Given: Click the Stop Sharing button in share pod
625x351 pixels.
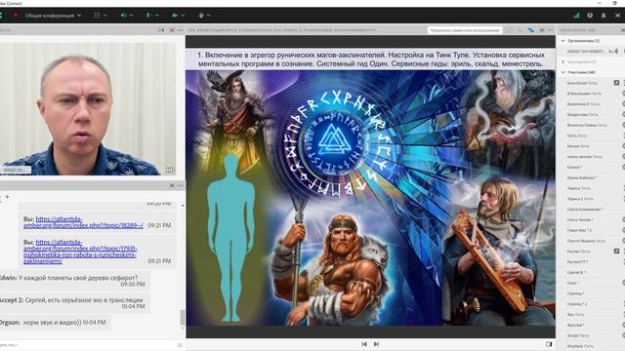Looking at the screenshot, I should [x=465, y=30].
